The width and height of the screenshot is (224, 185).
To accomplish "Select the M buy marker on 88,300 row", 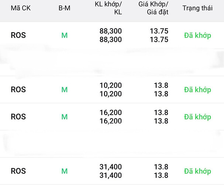I will coord(65,36).
